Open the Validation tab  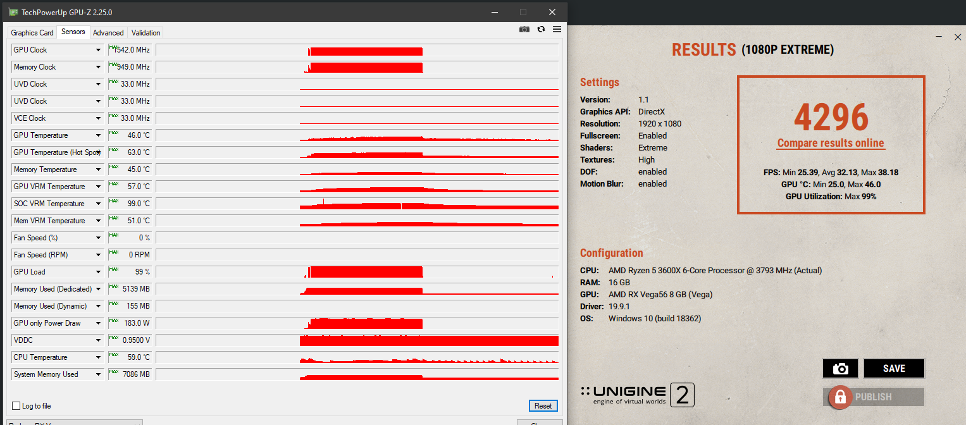coord(146,33)
